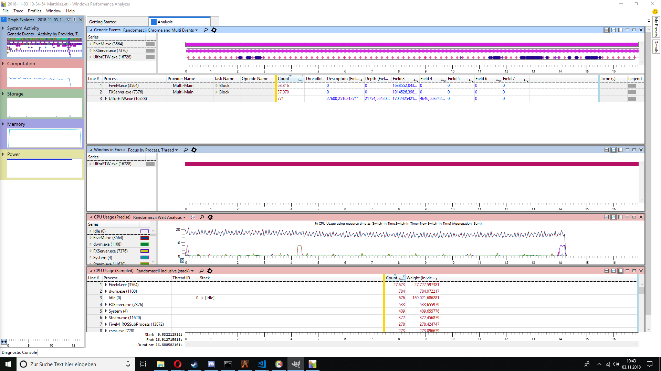Click FiveM.exe (3564) color swatch in CPU Precise
Screen dimensions: 661x371
click(145, 238)
